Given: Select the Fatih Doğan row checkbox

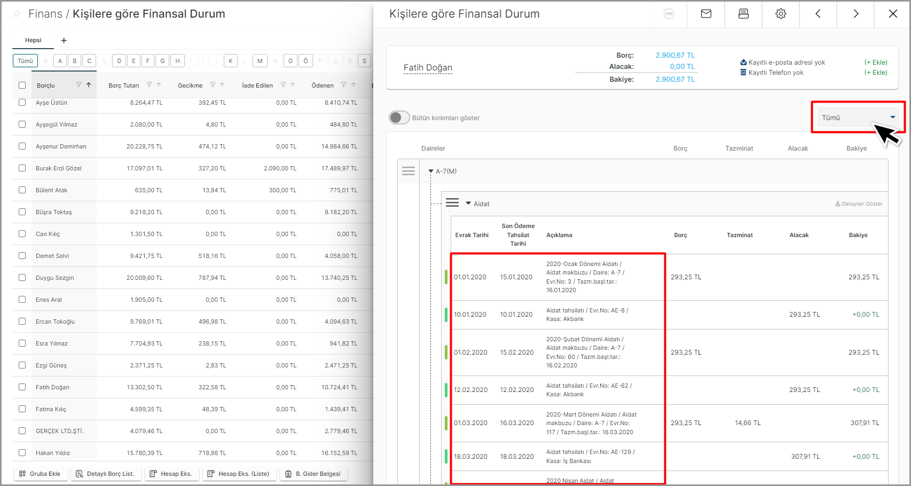Looking at the screenshot, I should click(x=22, y=387).
